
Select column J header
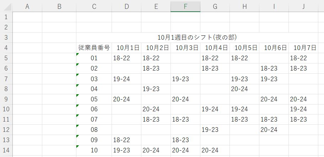point(303,6)
